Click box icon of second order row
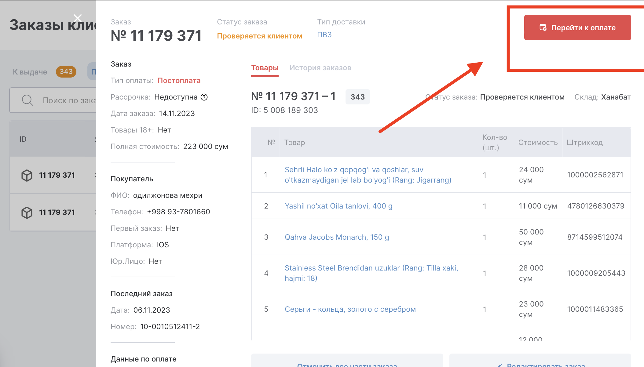 (x=27, y=213)
